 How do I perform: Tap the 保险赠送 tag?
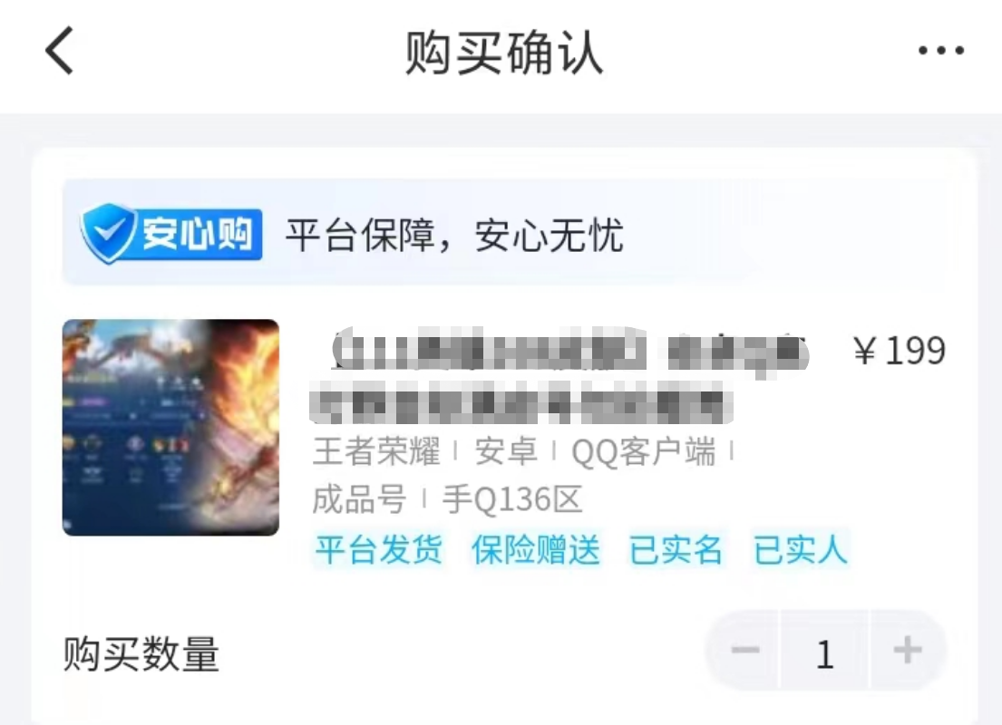click(536, 550)
